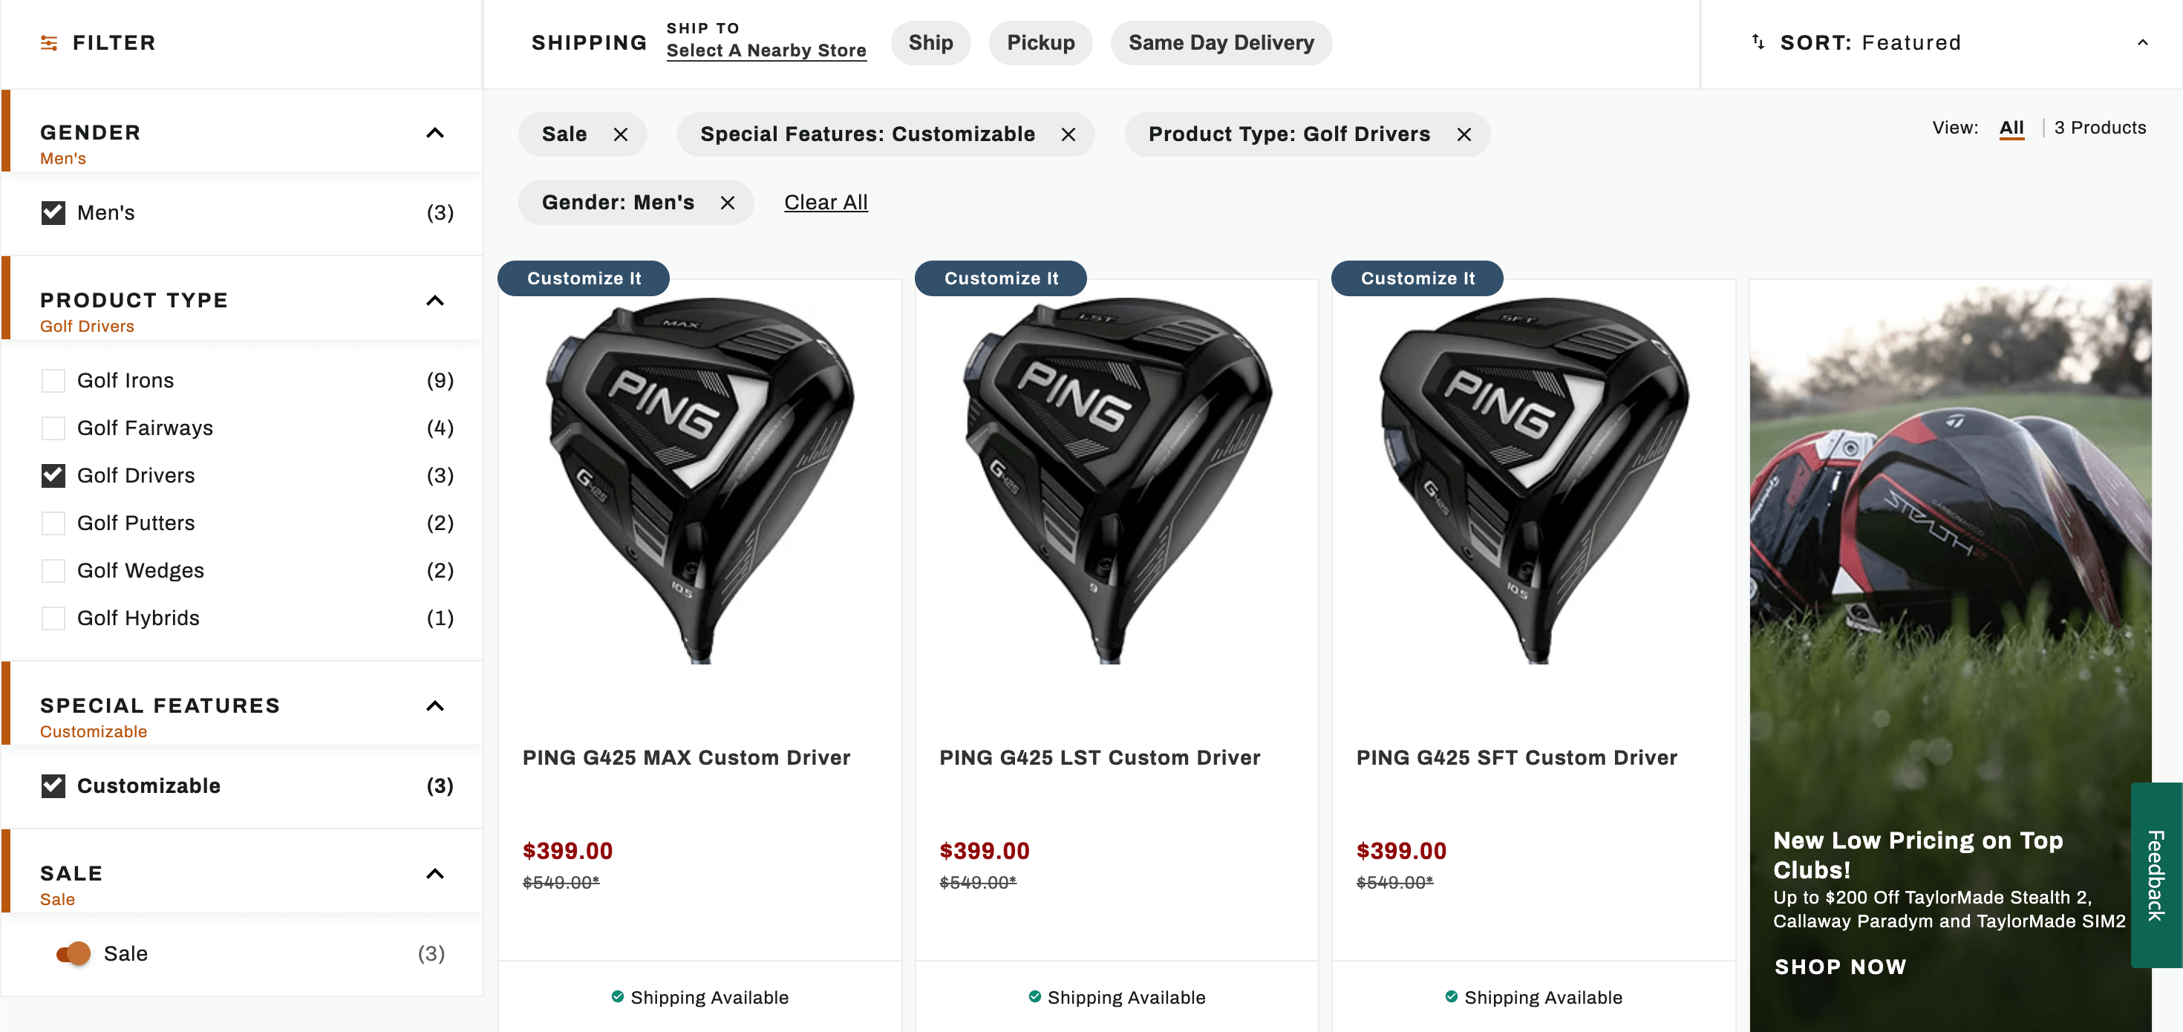Check the Golf Putters checkbox
This screenshot has height=1032, width=2183.
(x=53, y=523)
